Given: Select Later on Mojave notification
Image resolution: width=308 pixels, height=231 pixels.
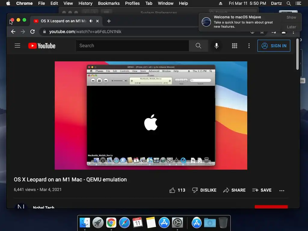Looking at the screenshot, I should coord(291,27).
